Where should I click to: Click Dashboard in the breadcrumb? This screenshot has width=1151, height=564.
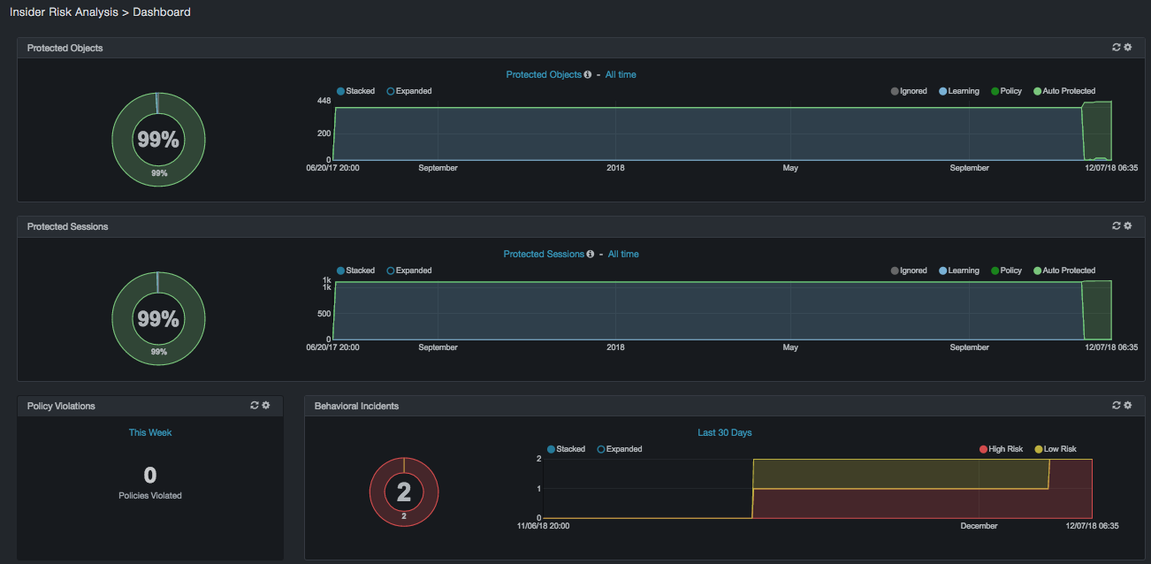[162, 12]
